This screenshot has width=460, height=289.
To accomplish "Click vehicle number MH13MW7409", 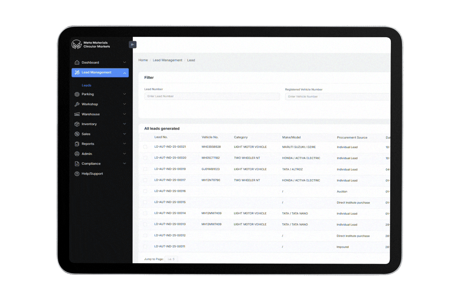I will (212, 224).
